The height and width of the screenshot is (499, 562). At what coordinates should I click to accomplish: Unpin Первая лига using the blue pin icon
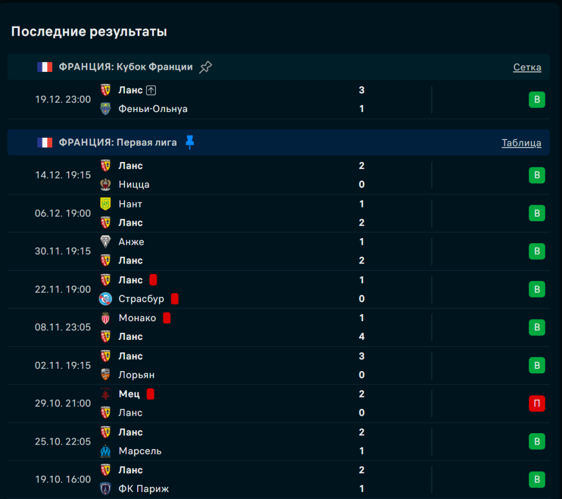point(189,143)
